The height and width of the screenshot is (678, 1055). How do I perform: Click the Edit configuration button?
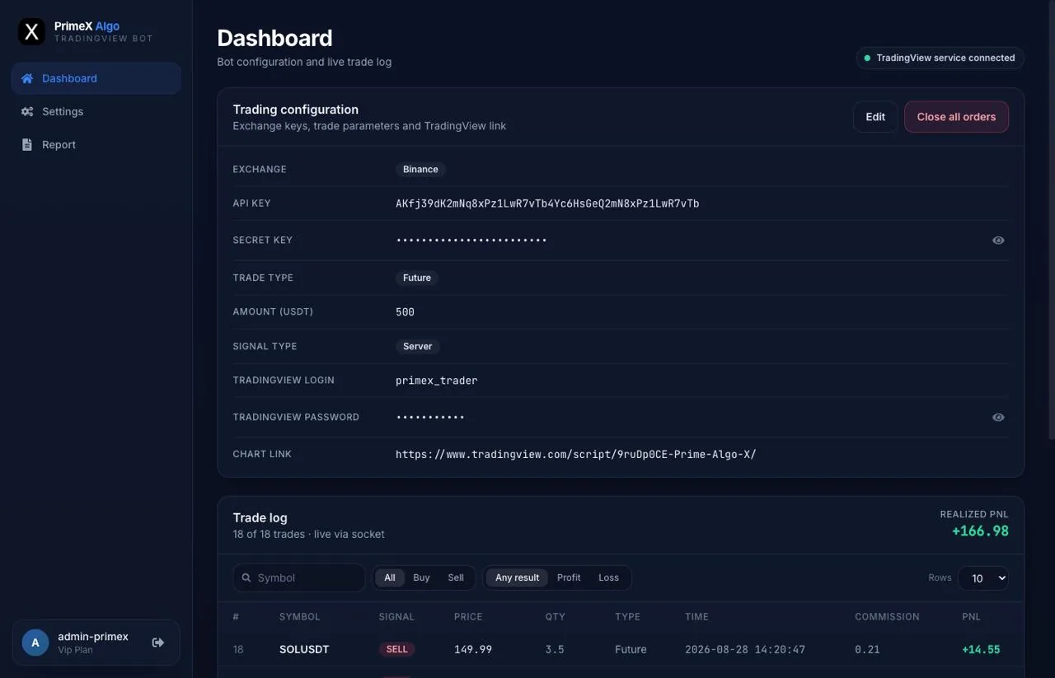[875, 117]
